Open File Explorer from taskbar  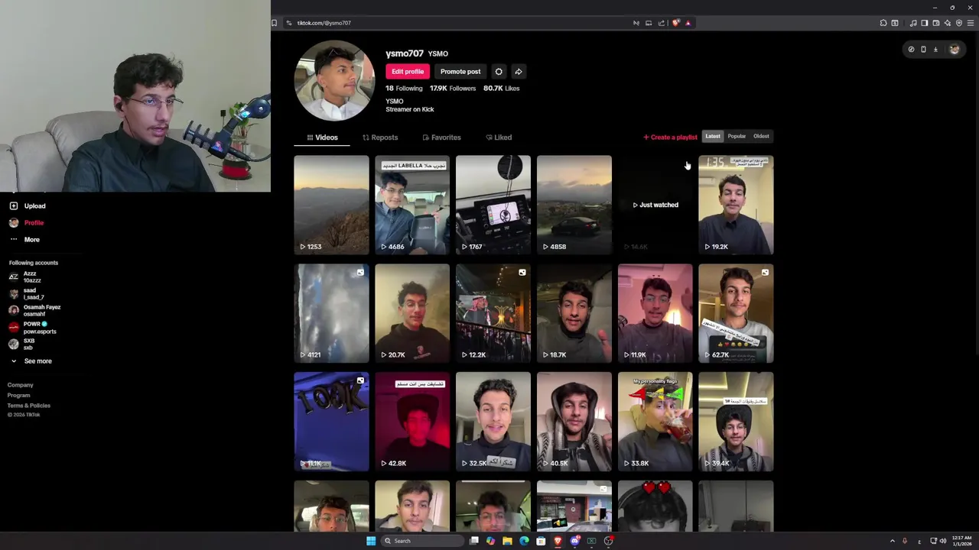507,541
